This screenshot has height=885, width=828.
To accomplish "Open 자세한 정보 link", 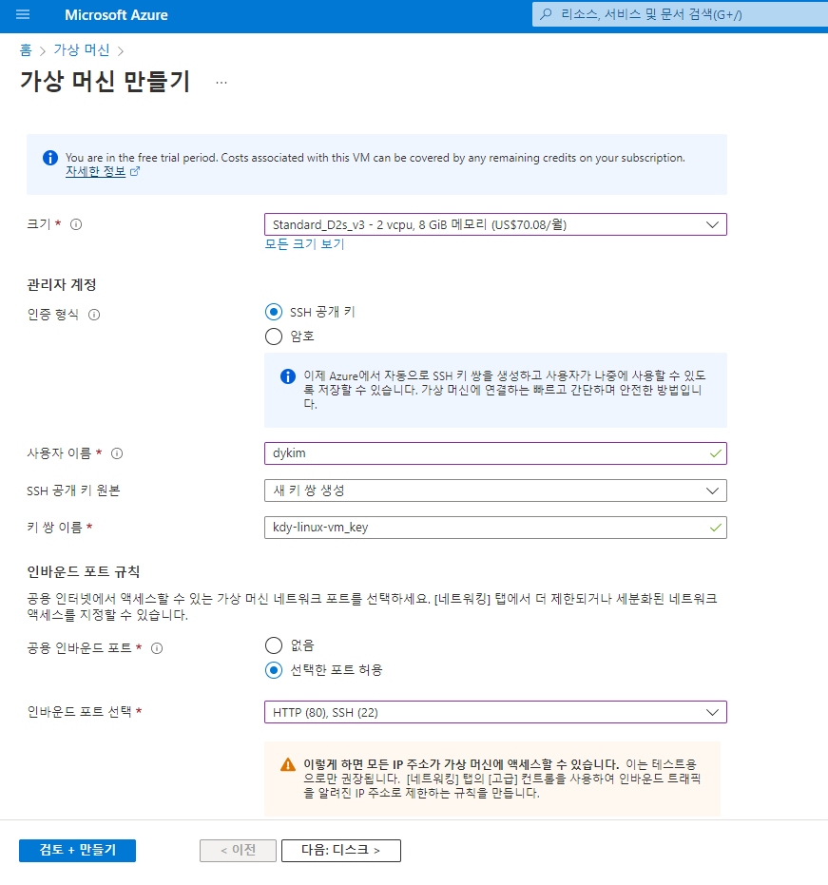I will [x=95, y=171].
